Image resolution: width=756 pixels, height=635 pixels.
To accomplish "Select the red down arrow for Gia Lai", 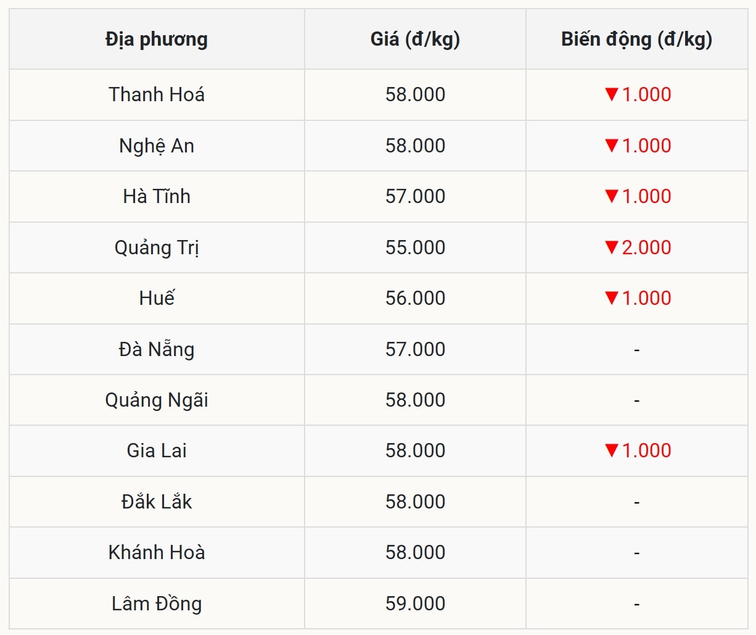I will point(611,450).
